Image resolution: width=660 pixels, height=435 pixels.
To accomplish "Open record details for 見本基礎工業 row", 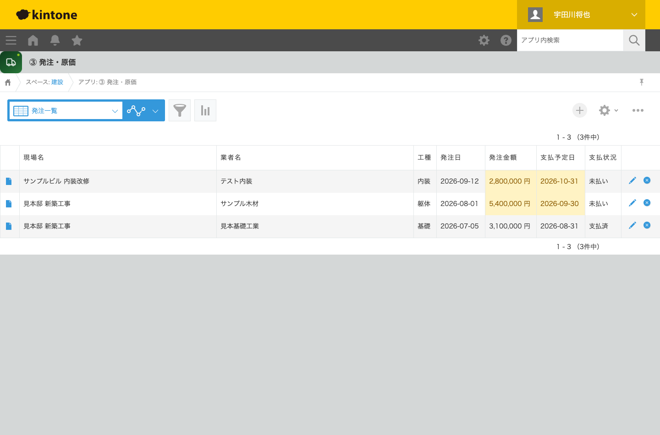I will tap(9, 226).
